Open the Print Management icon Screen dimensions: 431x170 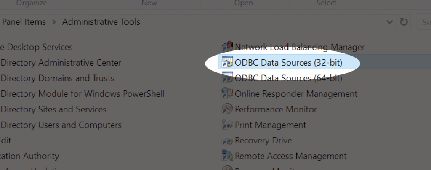[x=227, y=125]
